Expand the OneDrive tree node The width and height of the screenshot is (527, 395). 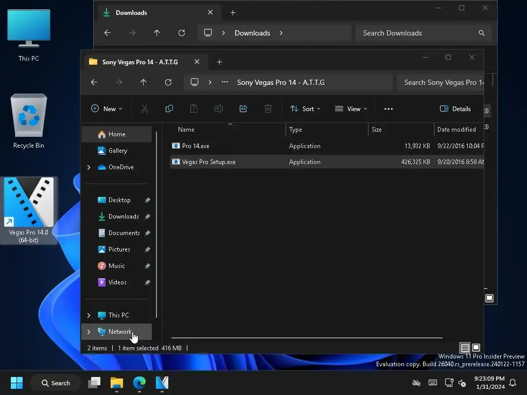coord(89,167)
